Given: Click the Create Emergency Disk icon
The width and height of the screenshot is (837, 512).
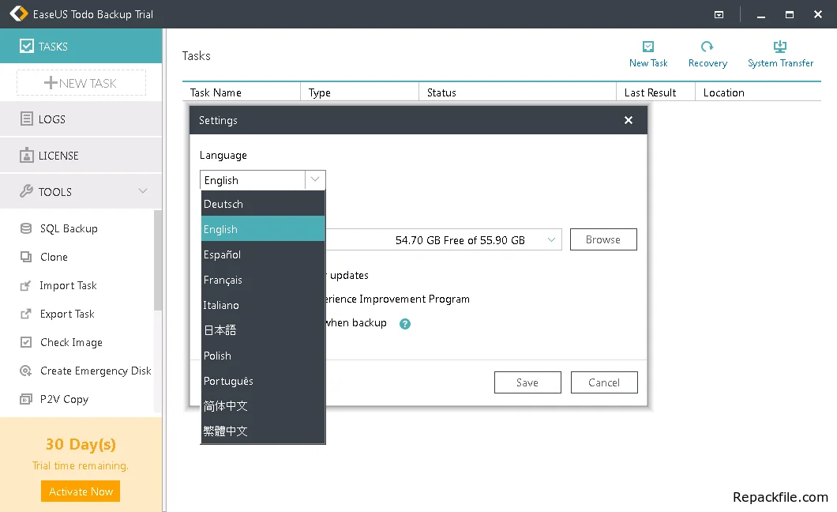Looking at the screenshot, I should pyautogui.click(x=25, y=371).
